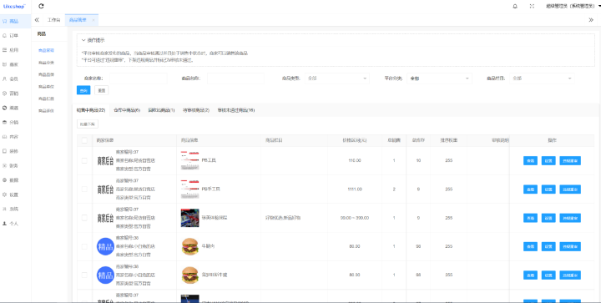
Task: Click the refresh icon in the top bar
Action: click(x=42, y=6)
